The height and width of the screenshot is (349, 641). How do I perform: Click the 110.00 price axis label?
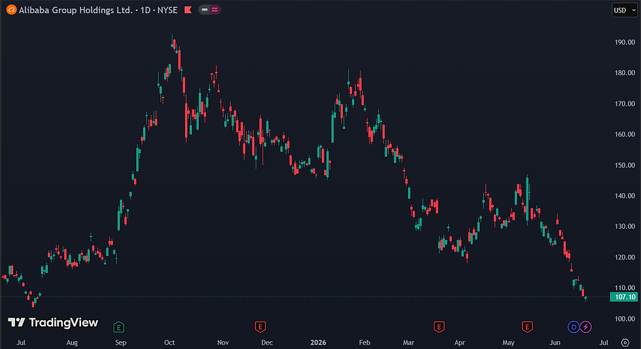625,288
